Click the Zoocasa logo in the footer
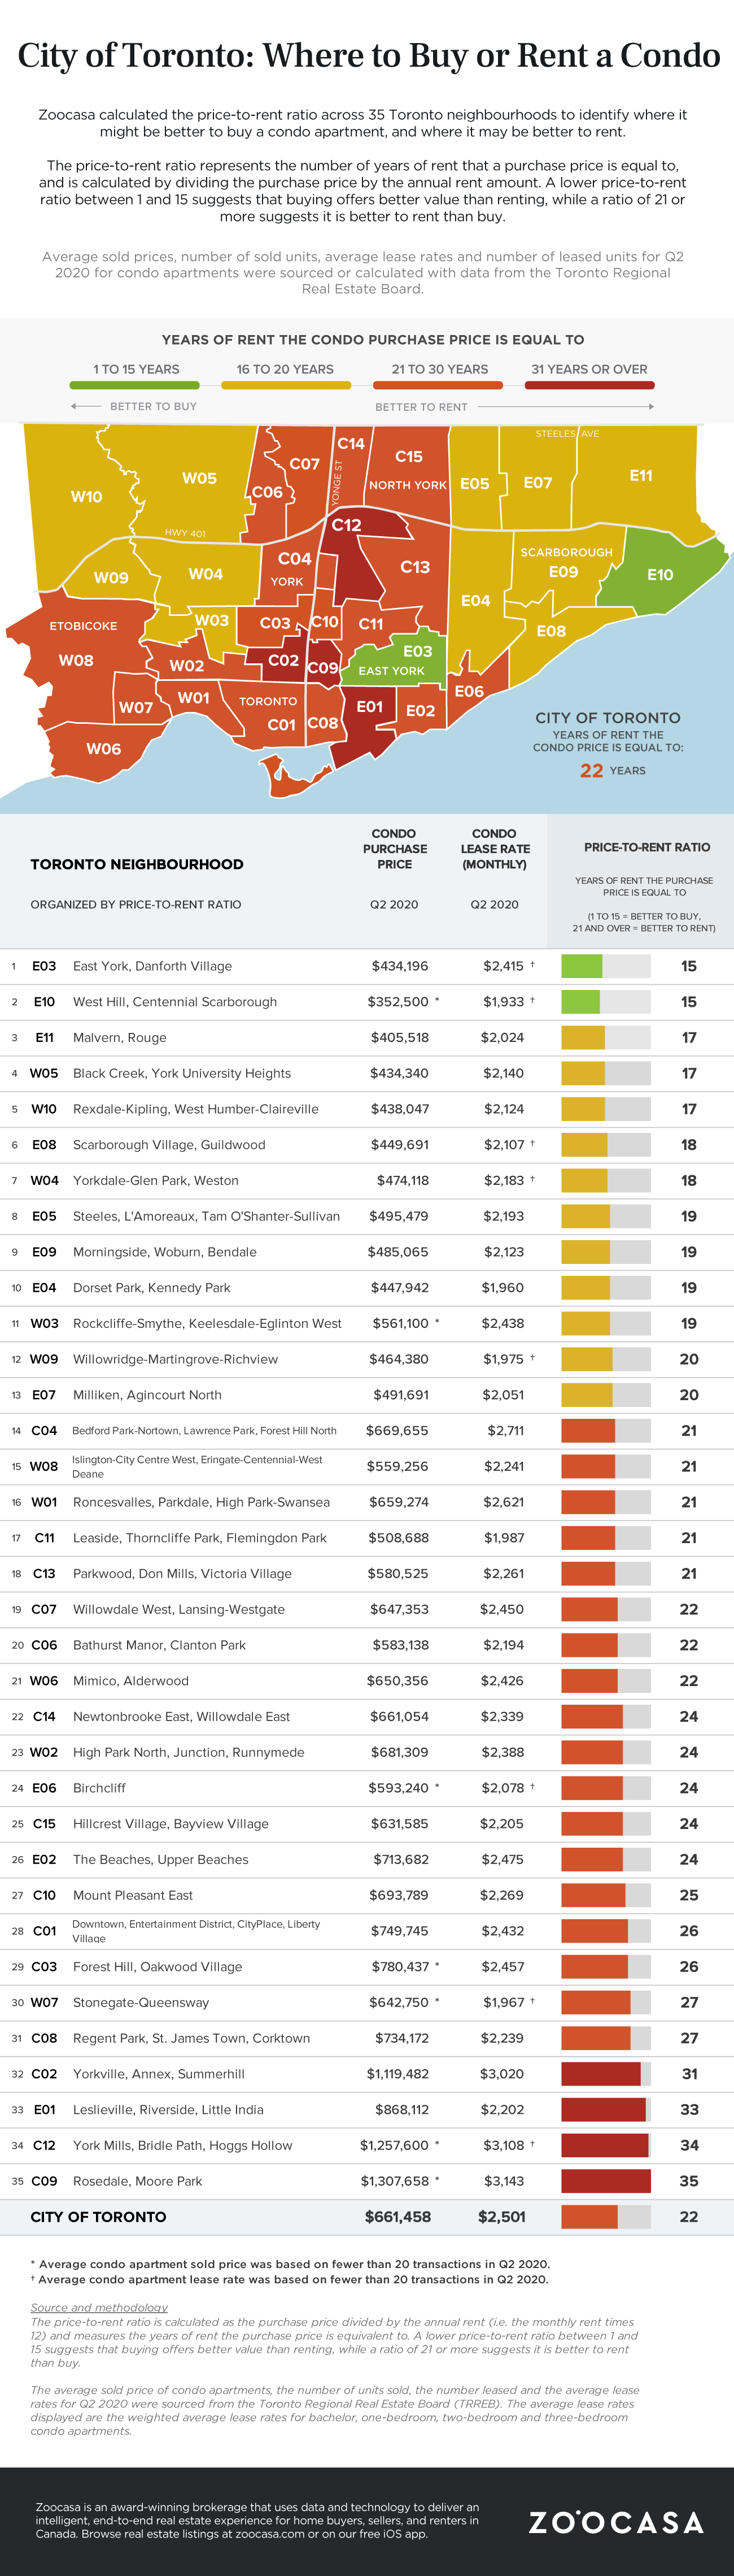Viewport: 734px width, 2576px height. point(615,2521)
